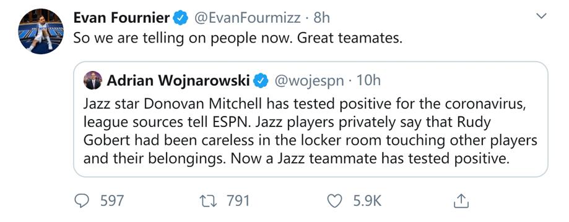569x222 pixels.
Task: Visit the @EvanFourmizz handle
Action: (248, 18)
